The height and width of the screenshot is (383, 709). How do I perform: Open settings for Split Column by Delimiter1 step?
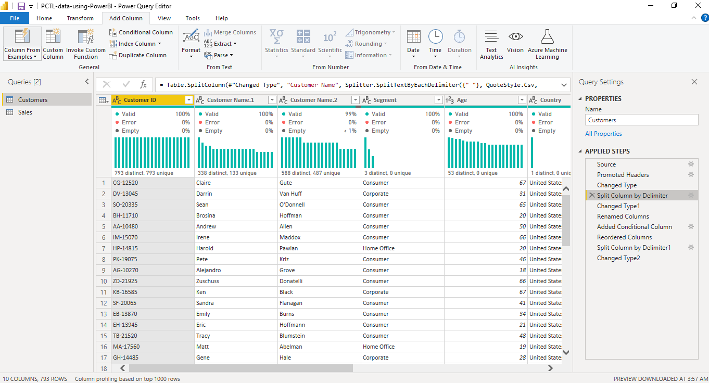click(691, 247)
